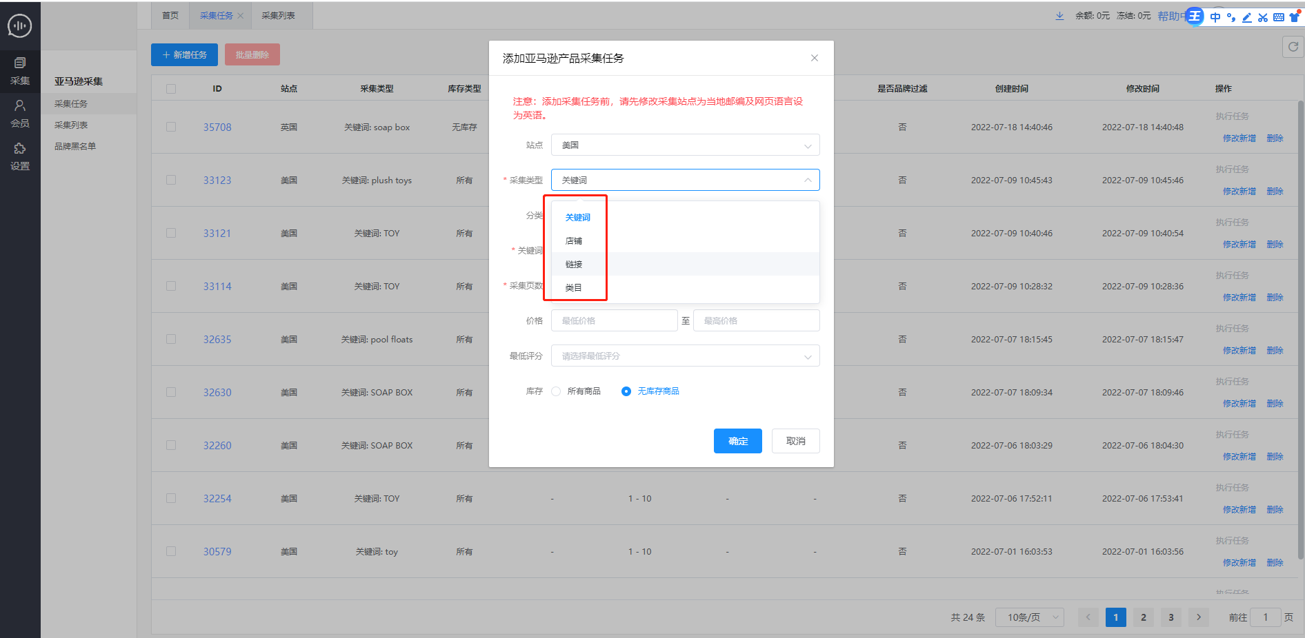
Task: Click the page jump number input
Action: pos(1266,617)
